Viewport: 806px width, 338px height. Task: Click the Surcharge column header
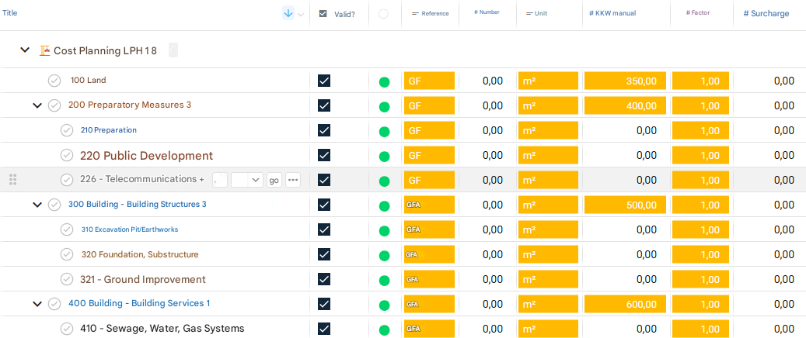click(x=766, y=13)
